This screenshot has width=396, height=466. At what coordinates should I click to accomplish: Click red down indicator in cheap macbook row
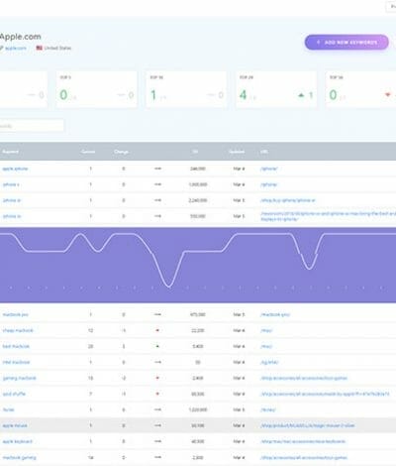(x=157, y=330)
